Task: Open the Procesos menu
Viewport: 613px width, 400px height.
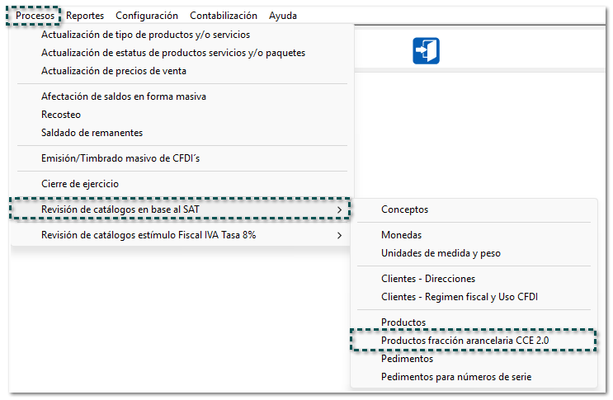Action: (x=35, y=16)
